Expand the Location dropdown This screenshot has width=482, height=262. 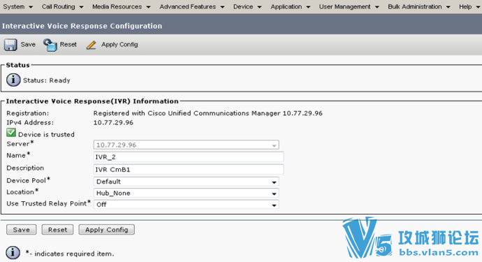187,193
